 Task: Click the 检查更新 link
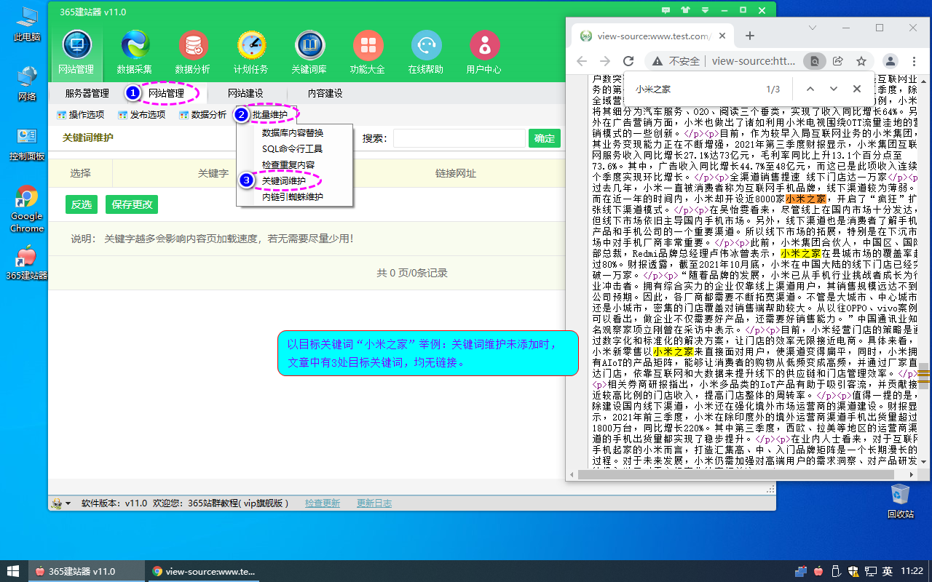(x=323, y=503)
